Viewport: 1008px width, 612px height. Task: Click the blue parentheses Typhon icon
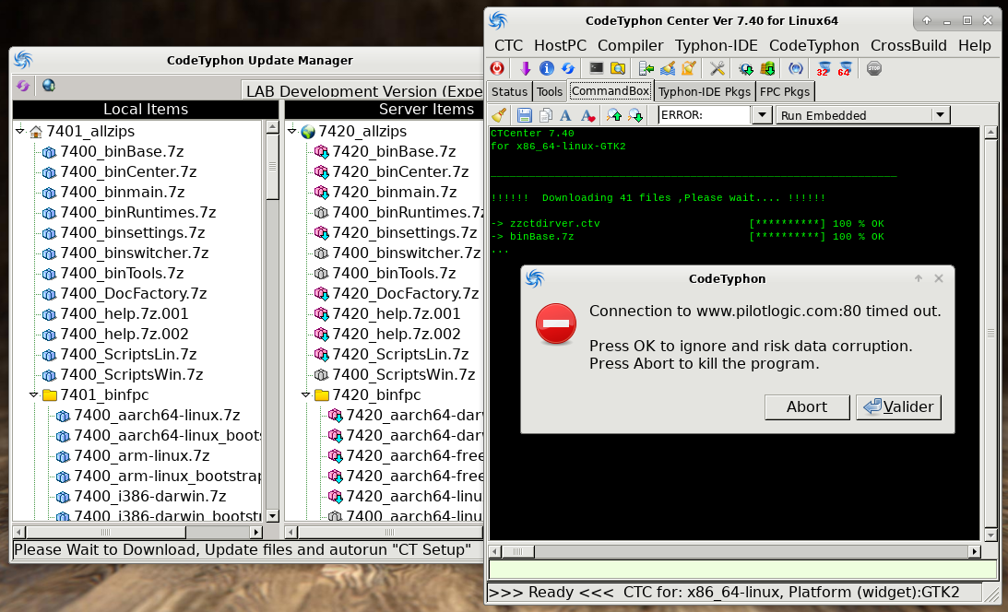(x=796, y=69)
